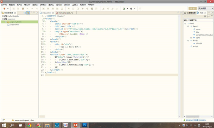The height and width of the screenshot is (128, 214).
Task: Toggle Link with Editor in project manager
Action: coord(28,13)
